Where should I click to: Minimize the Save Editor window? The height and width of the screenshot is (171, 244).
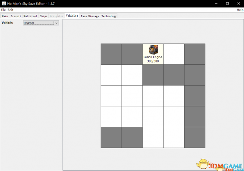(x=216, y=3)
